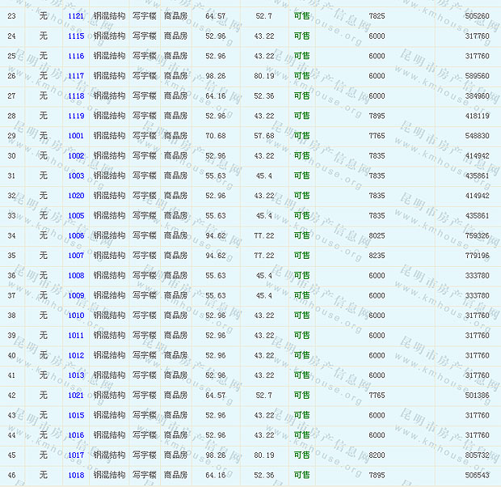Screen dimensions: 501x487
Task: Select room 1020 hyperlink
Action: click(x=76, y=196)
